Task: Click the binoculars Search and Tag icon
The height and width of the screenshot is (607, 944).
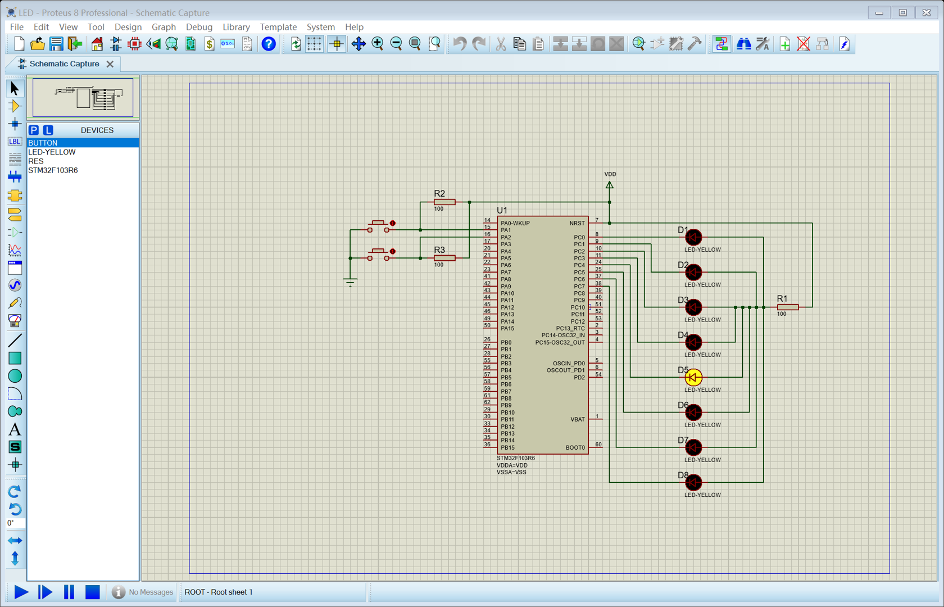Action: [x=743, y=44]
